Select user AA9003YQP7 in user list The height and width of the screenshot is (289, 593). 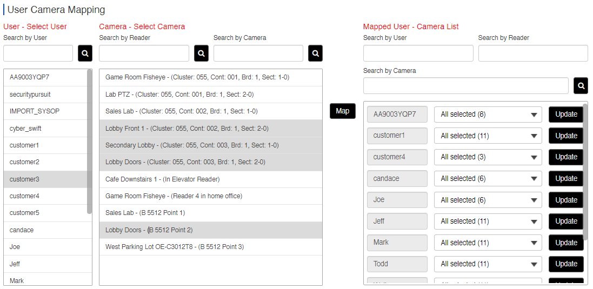pos(45,77)
